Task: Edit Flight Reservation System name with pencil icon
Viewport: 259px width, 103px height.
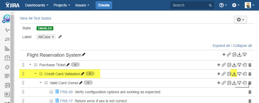Action: click(84, 55)
